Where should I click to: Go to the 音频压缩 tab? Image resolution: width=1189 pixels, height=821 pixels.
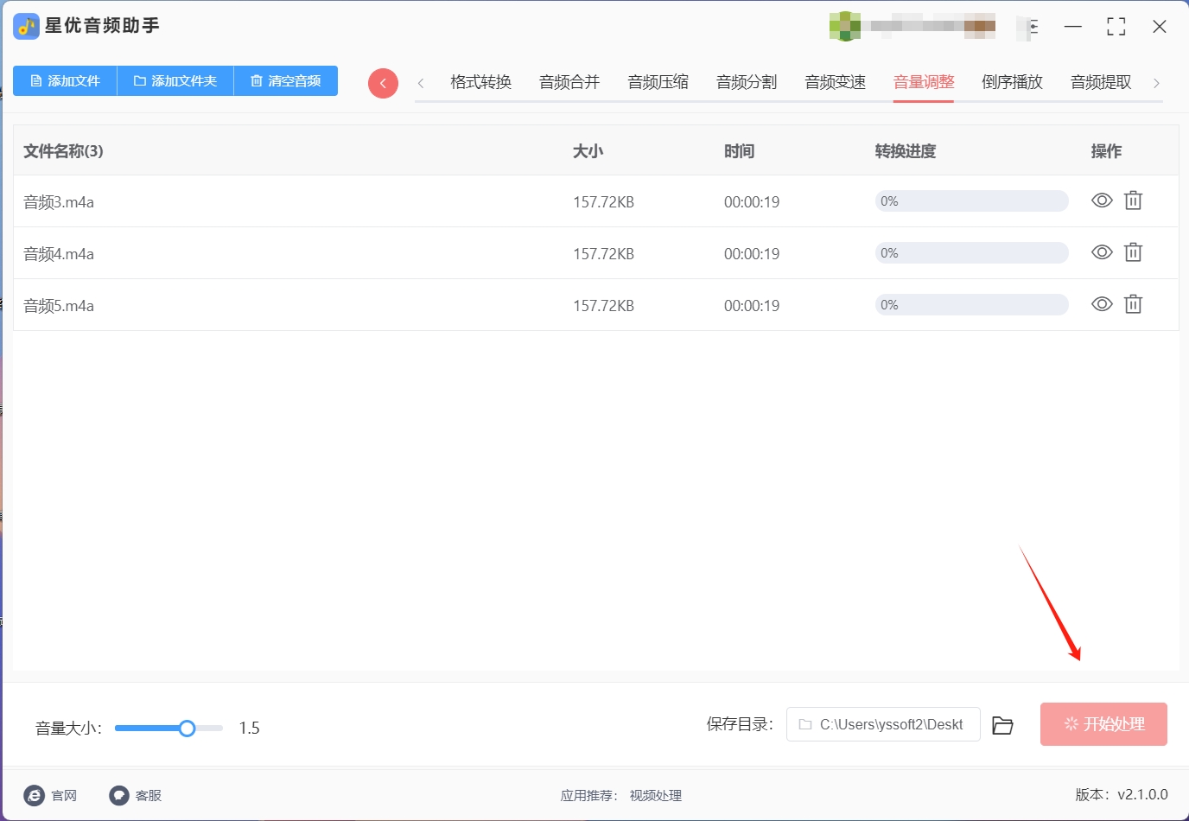tap(658, 82)
